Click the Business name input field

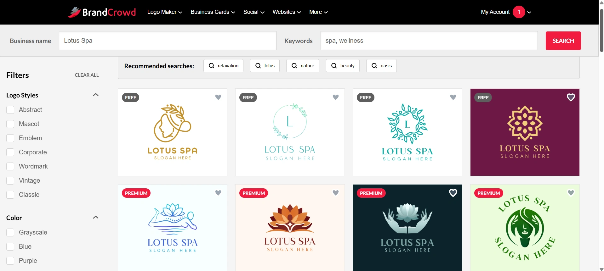168,41
